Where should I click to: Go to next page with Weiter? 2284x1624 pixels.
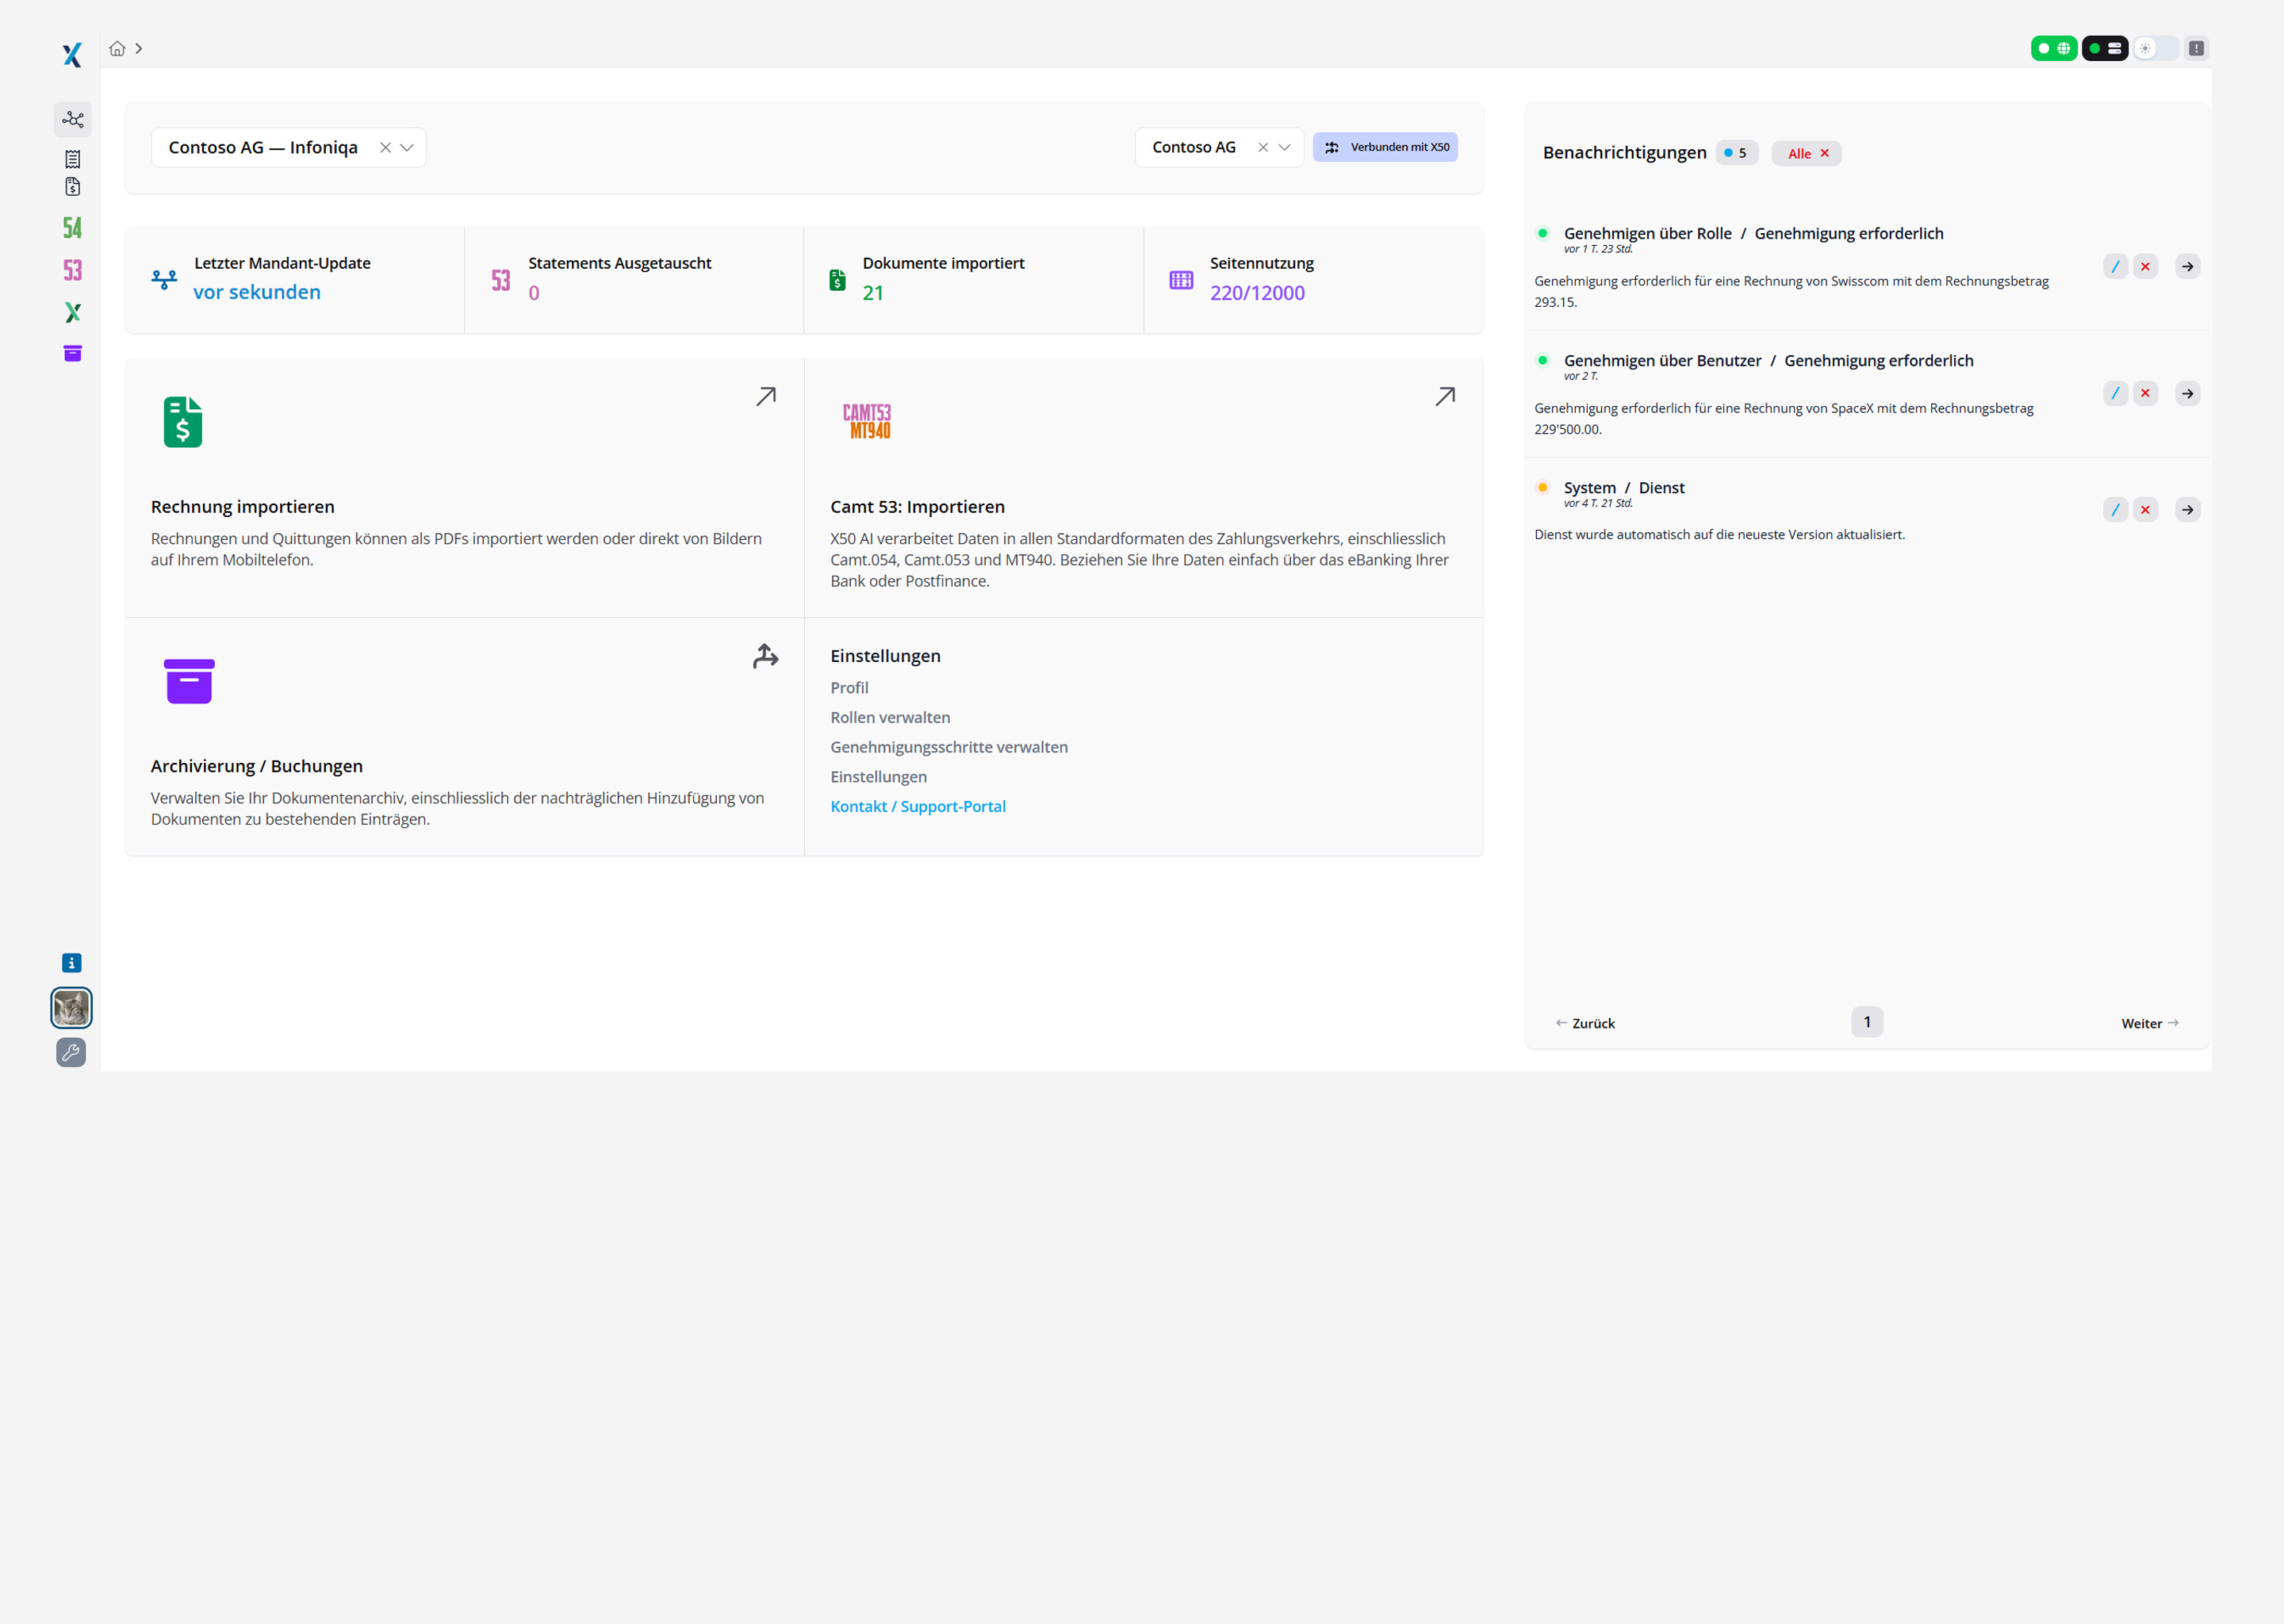click(x=2150, y=1024)
